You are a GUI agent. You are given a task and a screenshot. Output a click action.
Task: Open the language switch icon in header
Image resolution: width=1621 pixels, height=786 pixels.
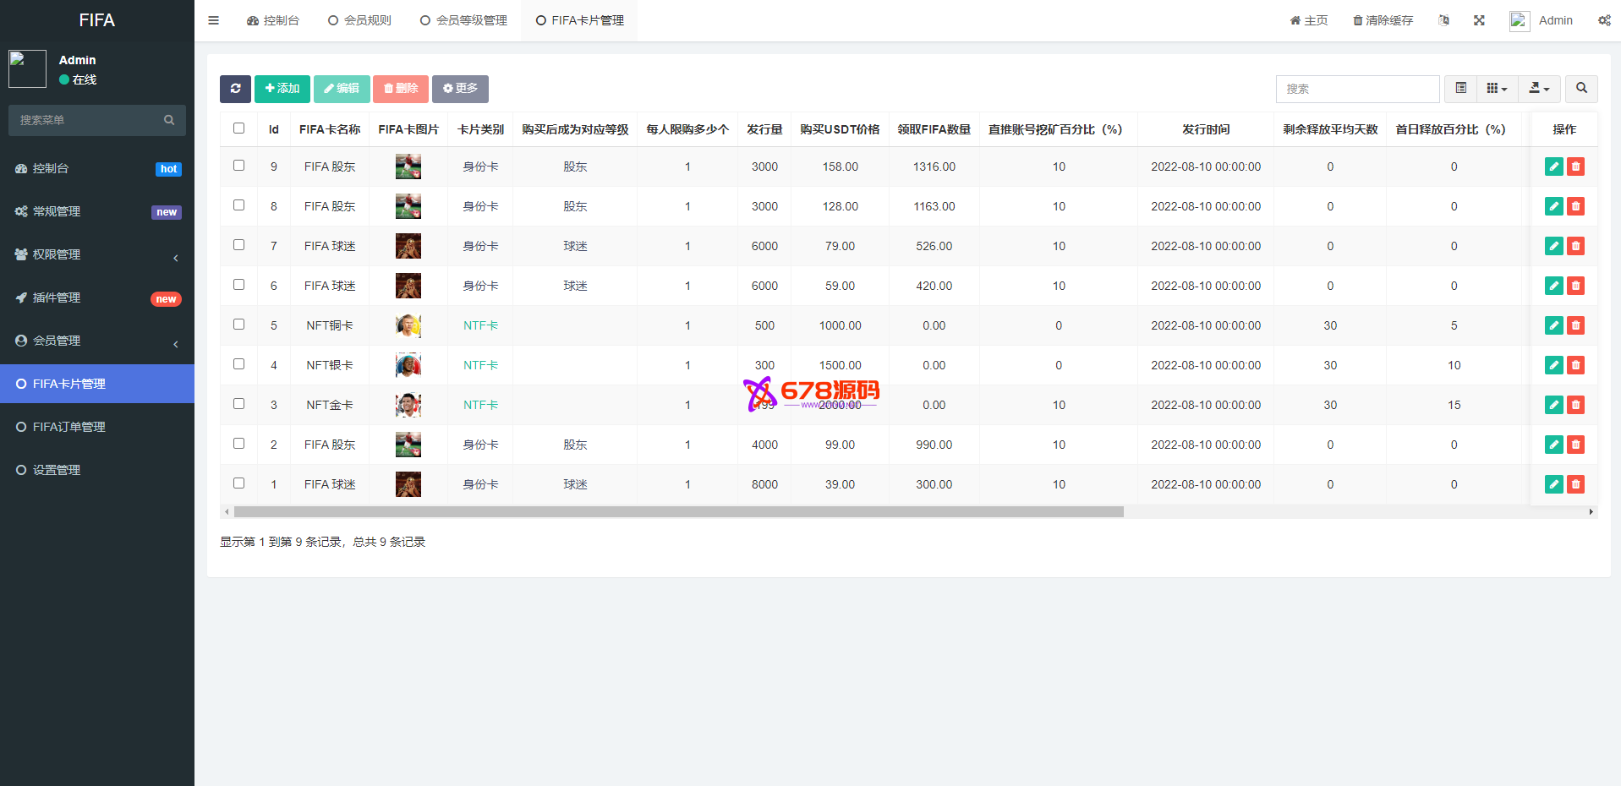click(1443, 20)
